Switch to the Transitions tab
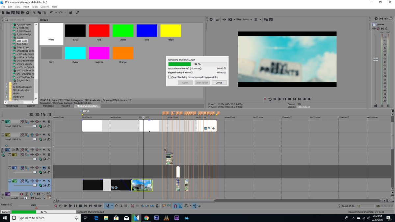Screen dimensions: 395x222 coord(48,106)
